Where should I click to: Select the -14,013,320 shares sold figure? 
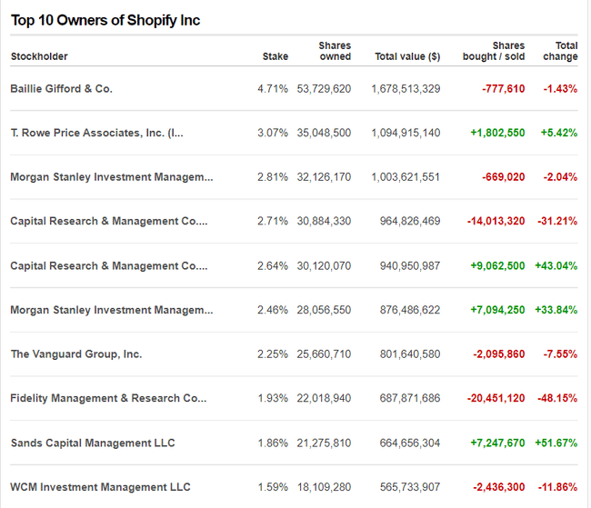[495, 222]
